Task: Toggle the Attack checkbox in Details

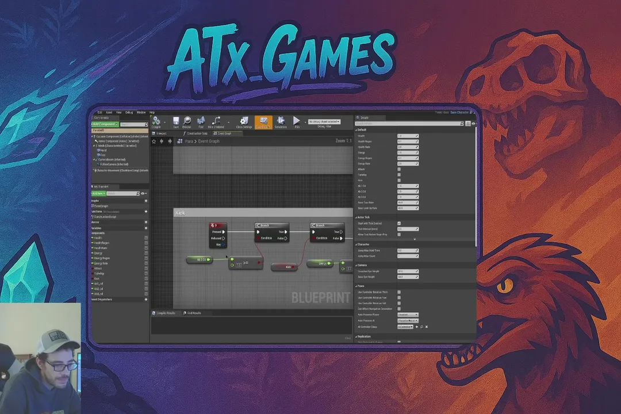Action: pyautogui.click(x=399, y=169)
